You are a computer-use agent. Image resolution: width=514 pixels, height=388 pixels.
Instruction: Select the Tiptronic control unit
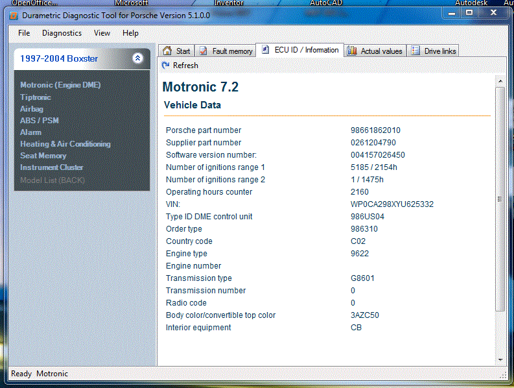click(x=35, y=97)
